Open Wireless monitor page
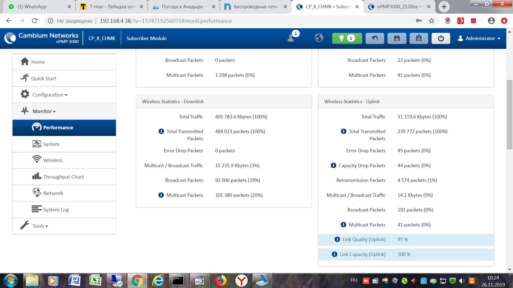Image resolution: width=513 pixels, height=288 pixels. click(53, 160)
